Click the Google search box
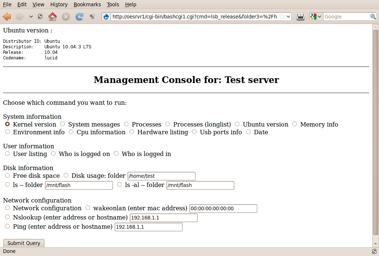Screen dimensions: 379x256 click(346, 17)
